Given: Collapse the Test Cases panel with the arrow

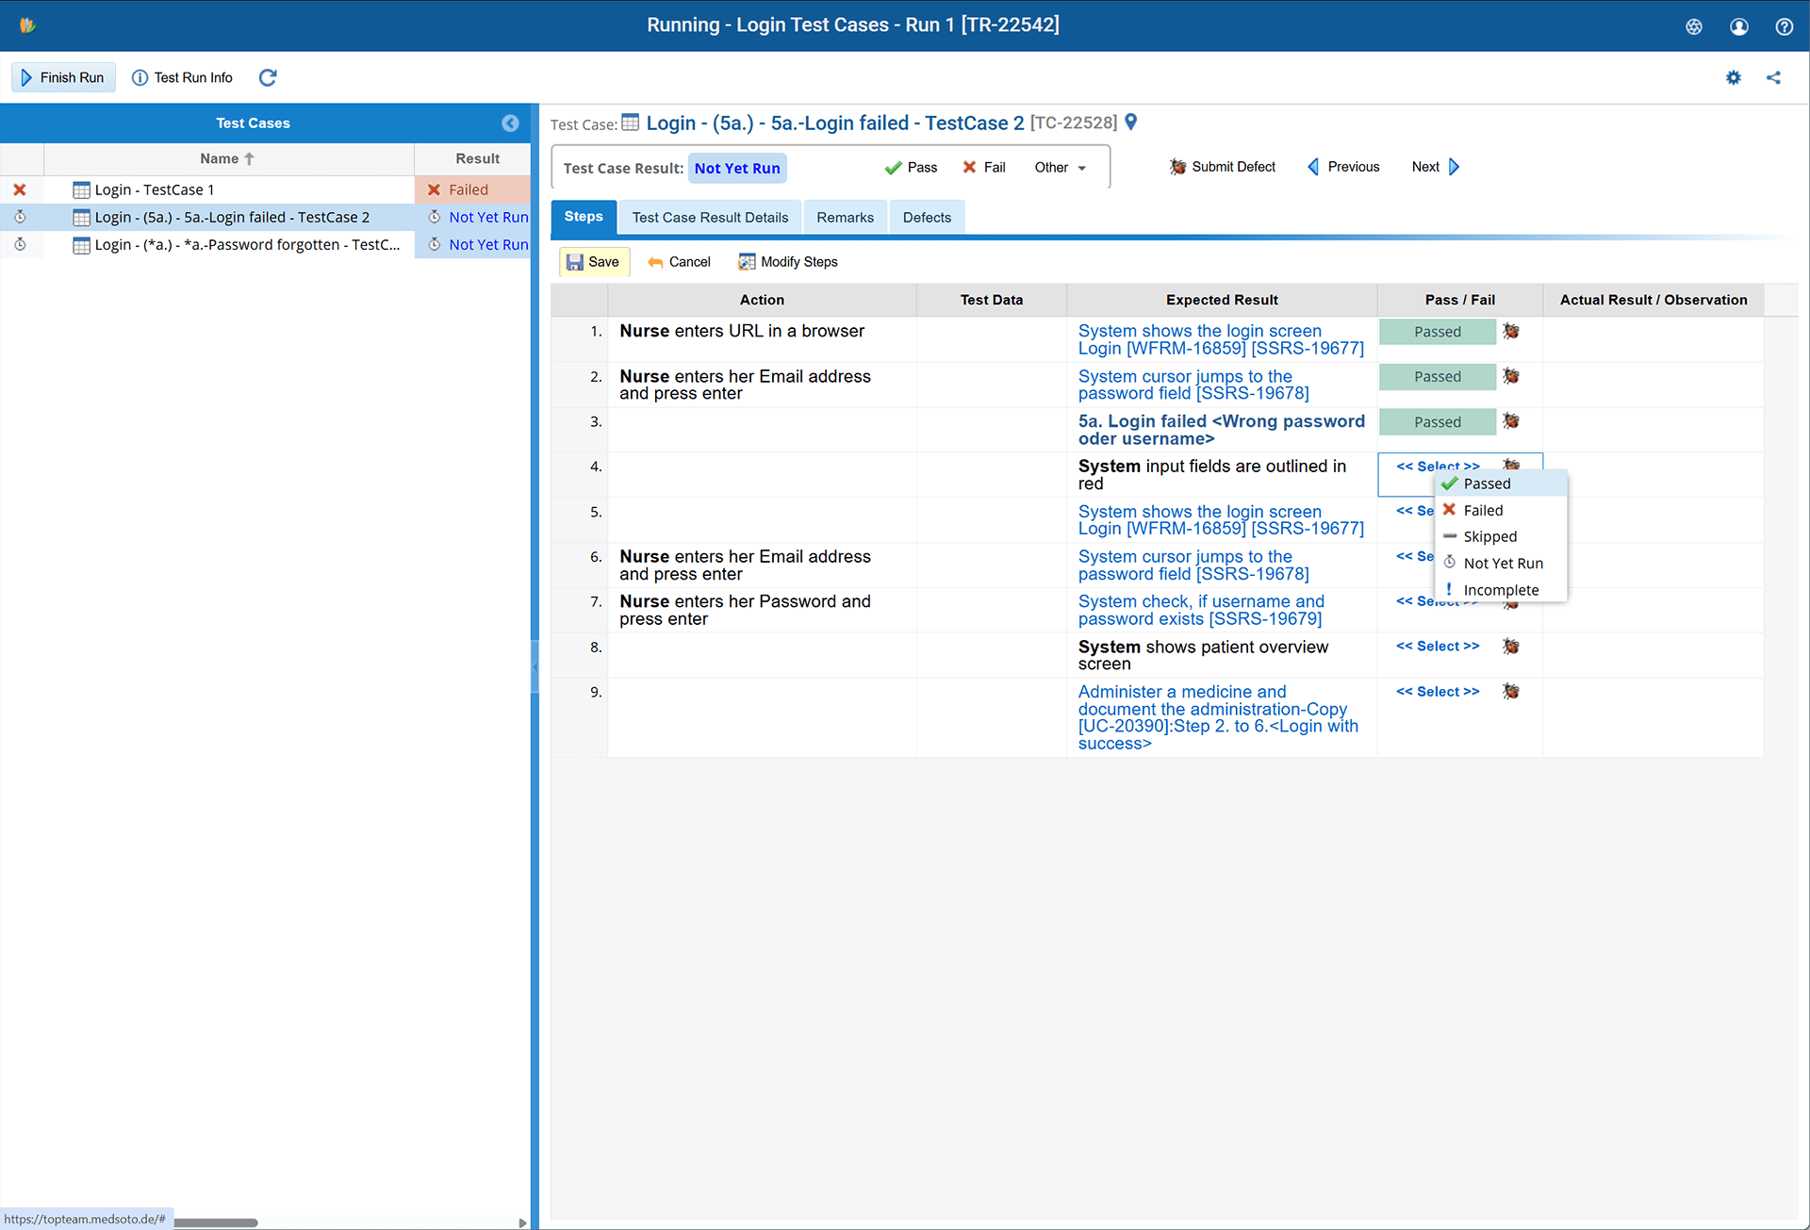Looking at the screenshot, I should [510, 123].
